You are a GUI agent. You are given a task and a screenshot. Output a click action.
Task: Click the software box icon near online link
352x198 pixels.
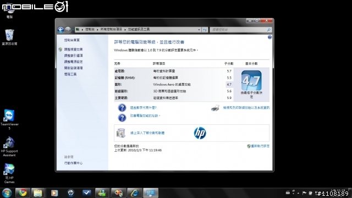(x=121, y=133)
